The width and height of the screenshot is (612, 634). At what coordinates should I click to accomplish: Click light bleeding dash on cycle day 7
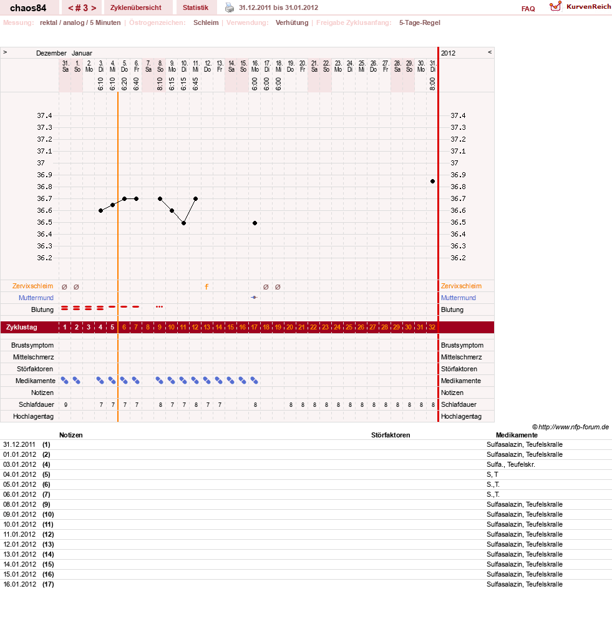pyautogui.click(x=136, y=307)
